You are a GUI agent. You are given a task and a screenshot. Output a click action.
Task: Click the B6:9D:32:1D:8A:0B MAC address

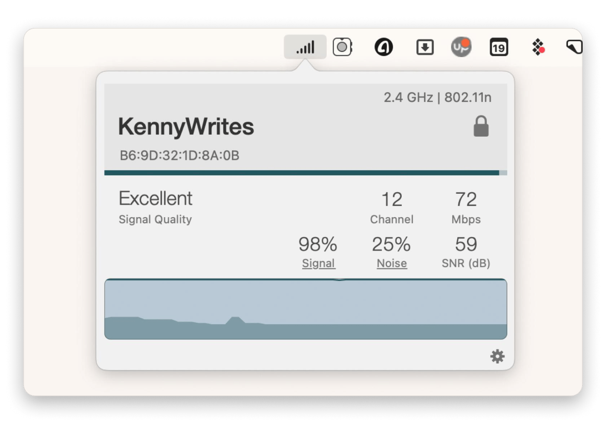pos(179,155)
